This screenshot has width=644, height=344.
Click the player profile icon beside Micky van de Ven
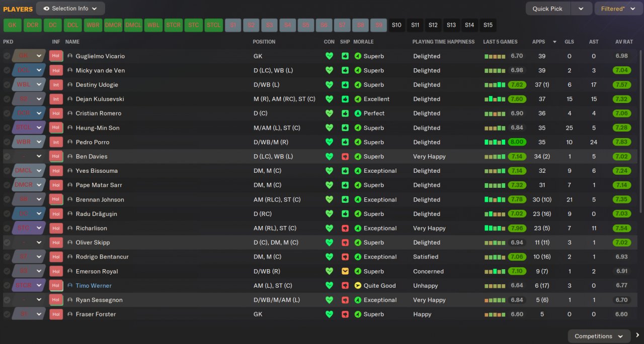click(x=70, y=71)
